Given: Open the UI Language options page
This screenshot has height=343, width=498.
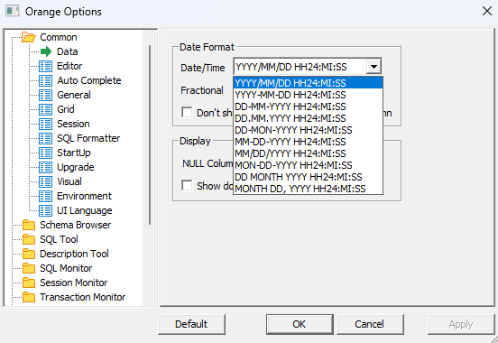Looking at the screenshot, I should [85, 210].
